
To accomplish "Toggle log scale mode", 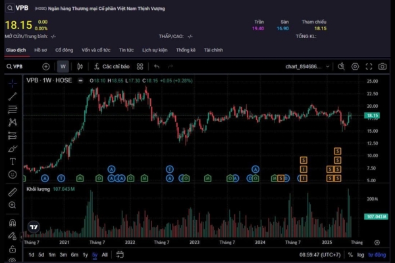I will [361, 255].
